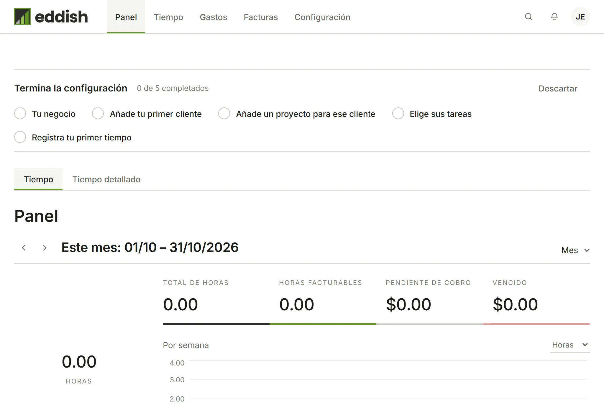Select the Tiempo detallado tab
Screen dimensions: 604x413
coord(106,179)
